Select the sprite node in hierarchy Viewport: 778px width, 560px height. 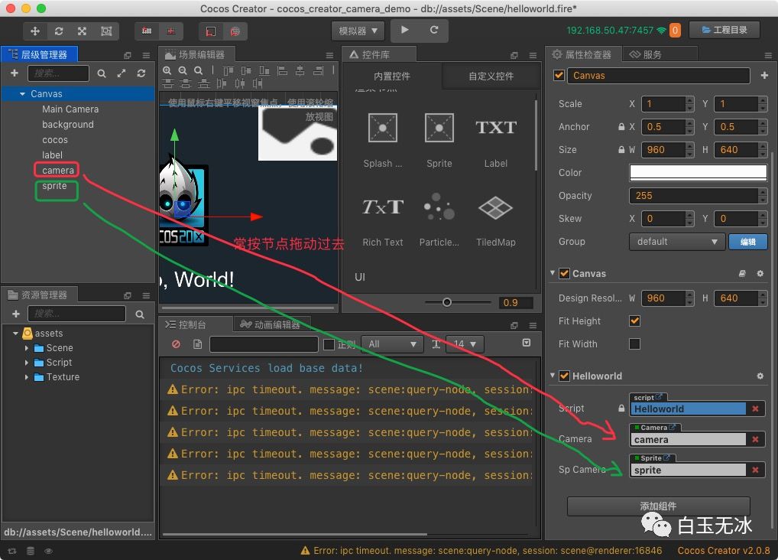tap(54, 185)
